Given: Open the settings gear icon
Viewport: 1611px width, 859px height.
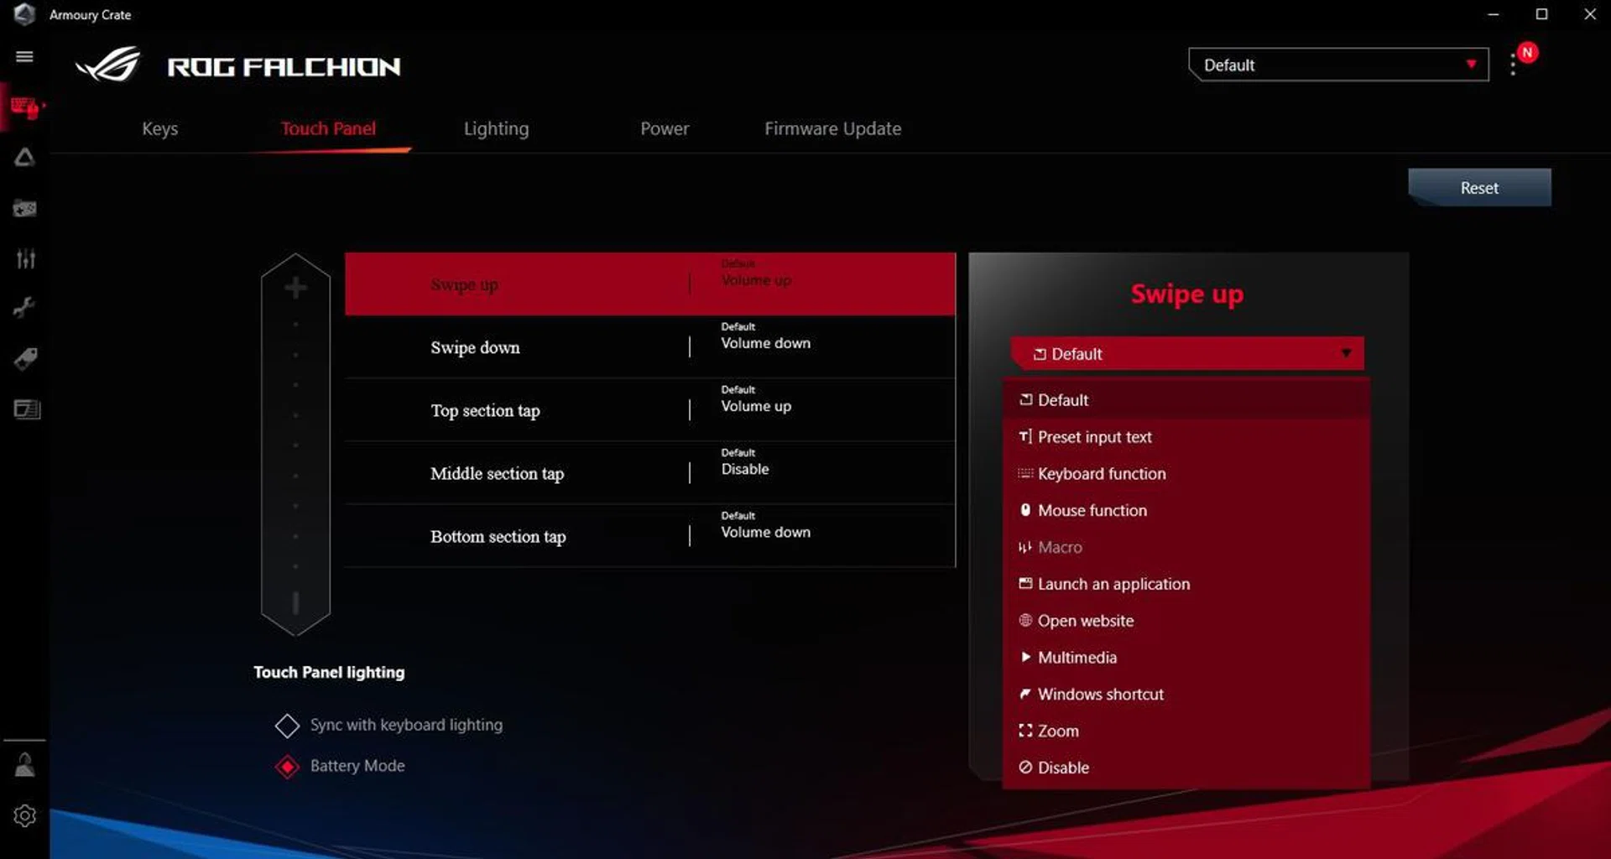Looking at the screenshot, I should pos(24,815).
